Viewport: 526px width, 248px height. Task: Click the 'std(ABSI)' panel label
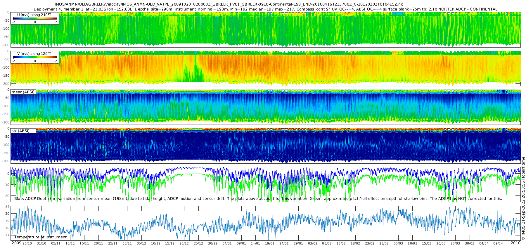[x=20, y=131]
